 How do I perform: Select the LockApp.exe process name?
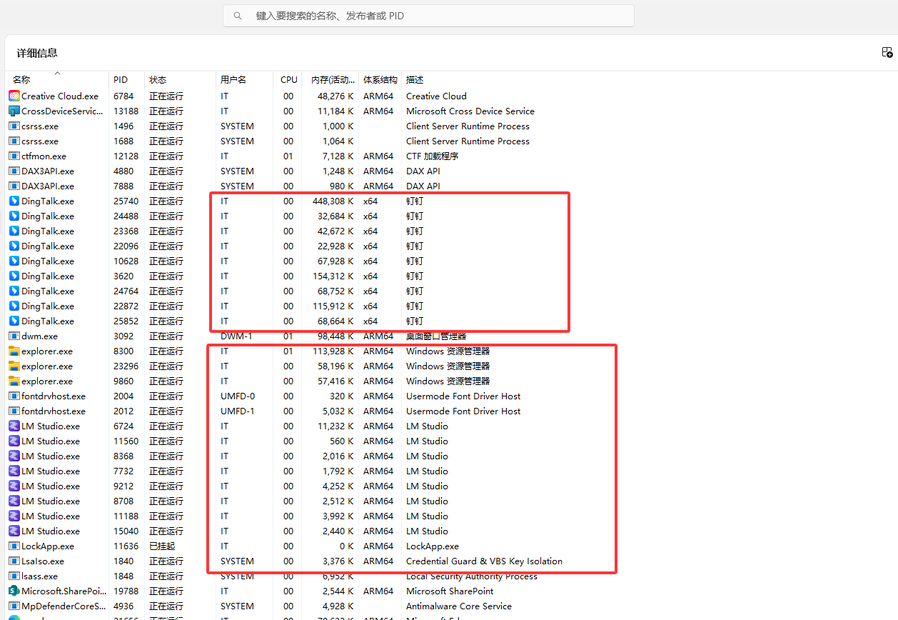(48, 546)
